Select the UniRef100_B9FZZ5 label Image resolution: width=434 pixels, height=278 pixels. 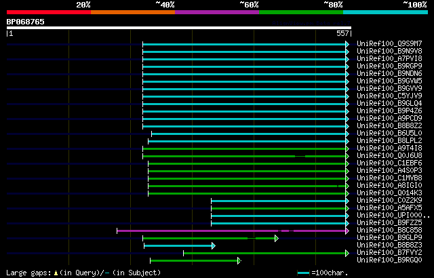pyautogui.click(x=389, y=223)
